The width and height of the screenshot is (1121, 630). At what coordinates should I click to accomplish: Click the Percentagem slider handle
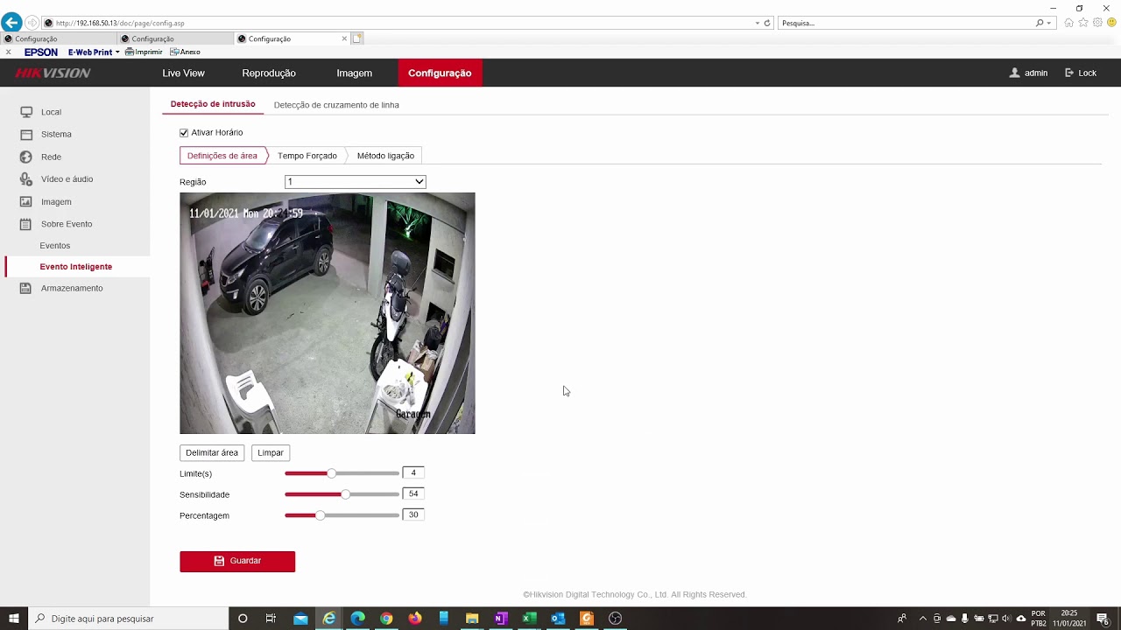[320, 515]
